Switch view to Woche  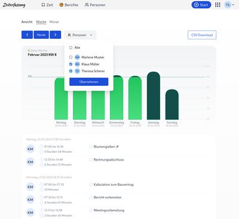coord(41,22)
